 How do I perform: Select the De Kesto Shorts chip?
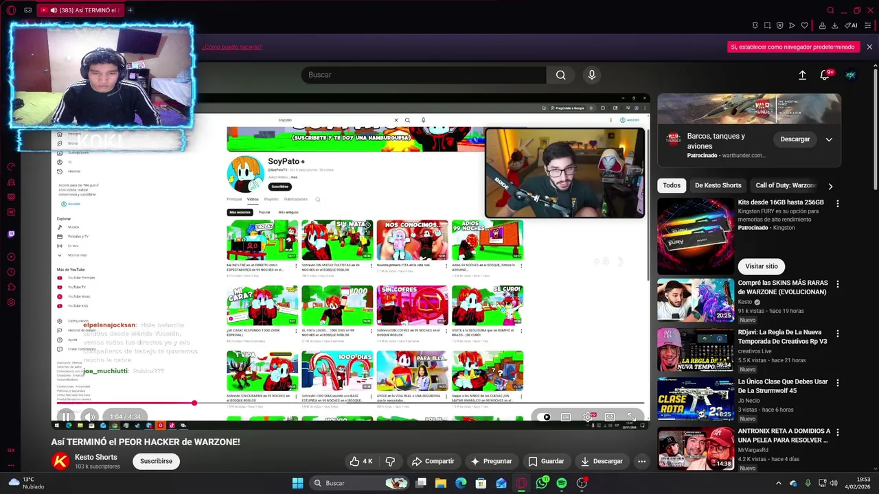(x=718, y=185)
